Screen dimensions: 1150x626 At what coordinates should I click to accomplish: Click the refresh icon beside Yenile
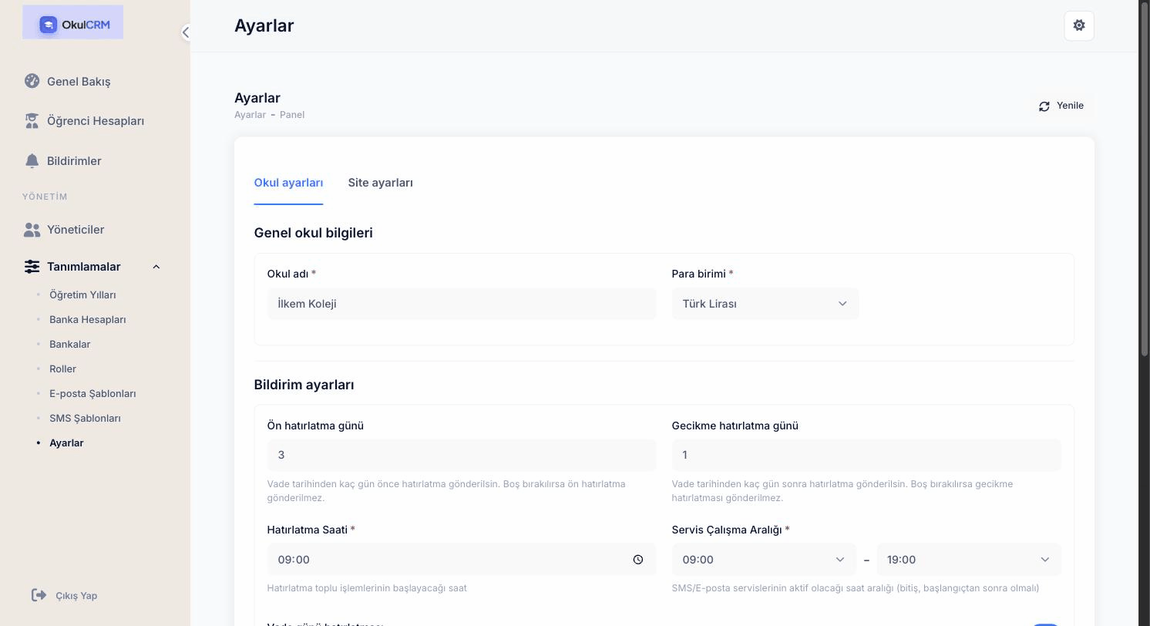1044,106
